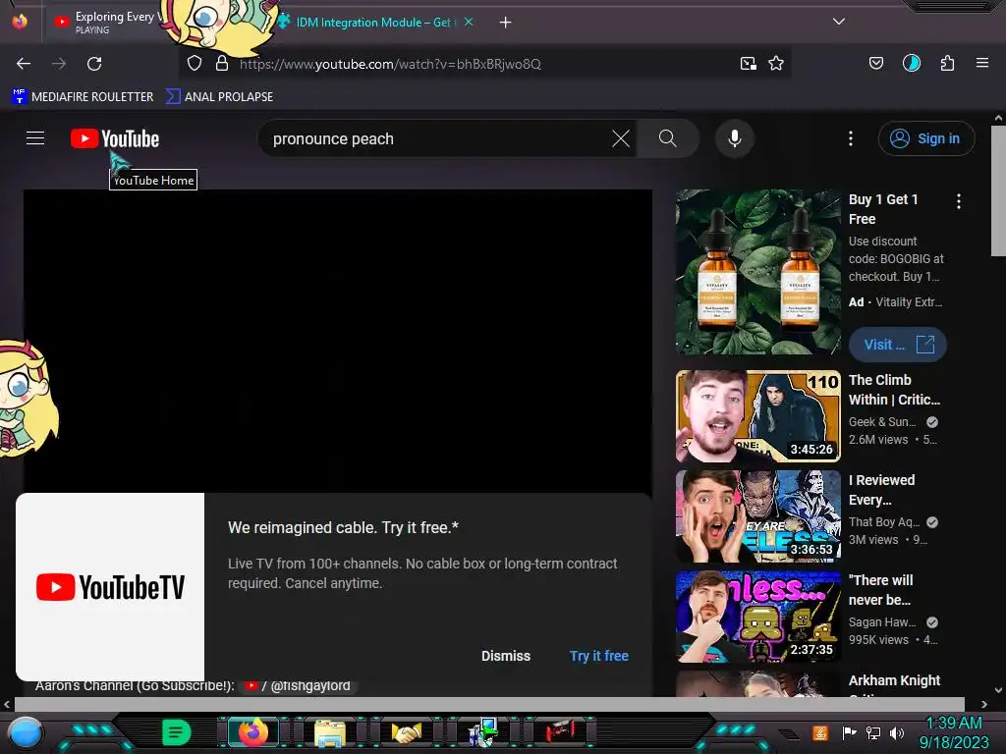1006x754 pixels.
Task: Dismiss the YouTube TV promotion
Action: [x=506, y=656]
